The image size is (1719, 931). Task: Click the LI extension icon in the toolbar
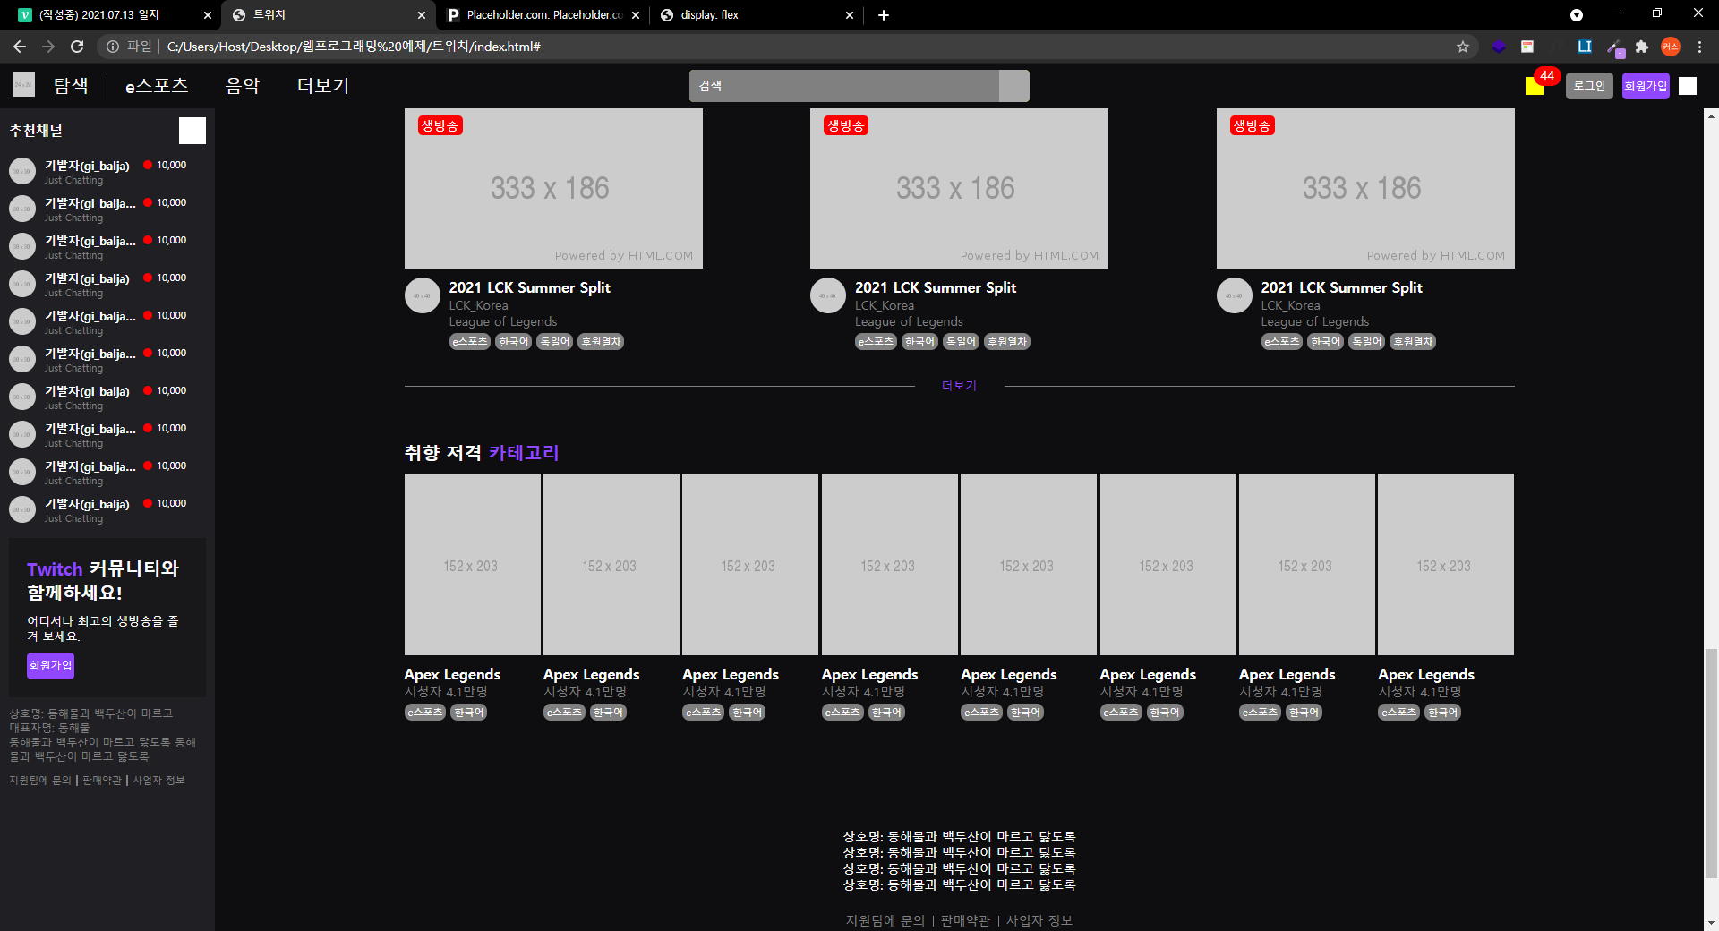click(x=1585, y=47)
